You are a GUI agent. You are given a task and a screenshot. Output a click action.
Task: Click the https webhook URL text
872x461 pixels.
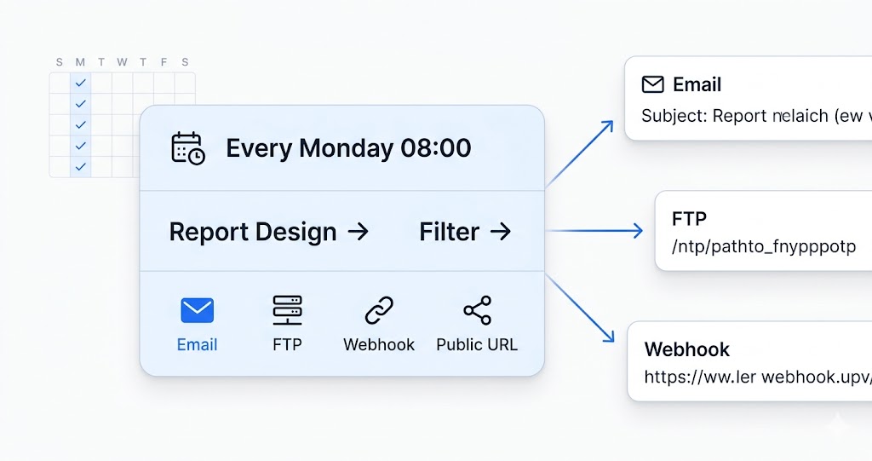coord(758,377)
